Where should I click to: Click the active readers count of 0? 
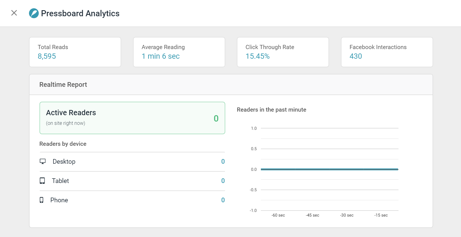click(x=216, y=118)
